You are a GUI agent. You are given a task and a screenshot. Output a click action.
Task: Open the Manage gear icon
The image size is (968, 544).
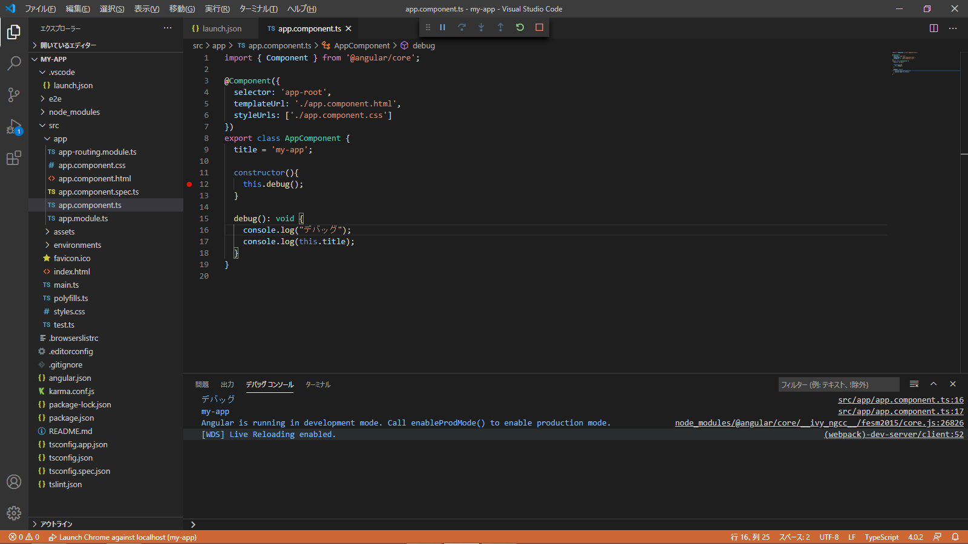point(14,513)
